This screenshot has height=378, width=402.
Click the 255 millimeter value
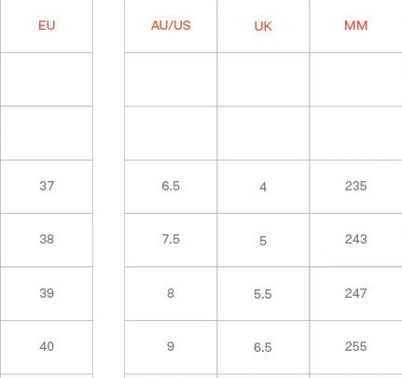pyautogui.click(x=356, y=346)
